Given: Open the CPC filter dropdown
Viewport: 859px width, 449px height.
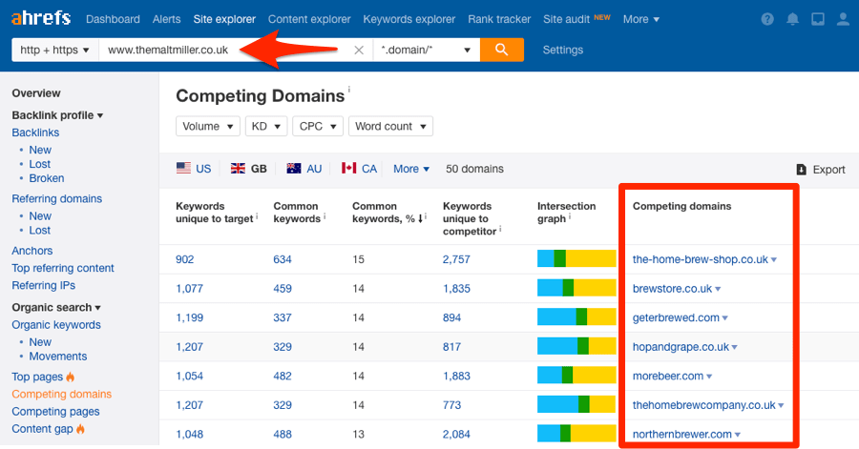Looking at the screenshot, I should [x=318, y=127].
